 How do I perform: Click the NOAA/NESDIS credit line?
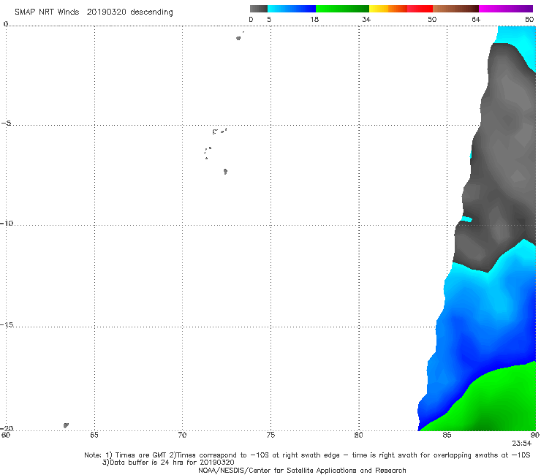point(302,471)
